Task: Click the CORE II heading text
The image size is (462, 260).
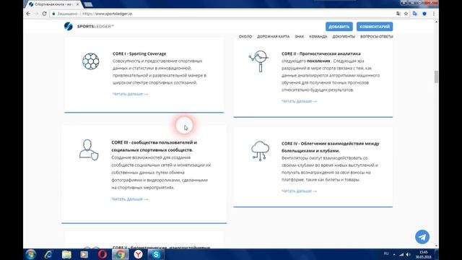Action: tap(321, 53)
